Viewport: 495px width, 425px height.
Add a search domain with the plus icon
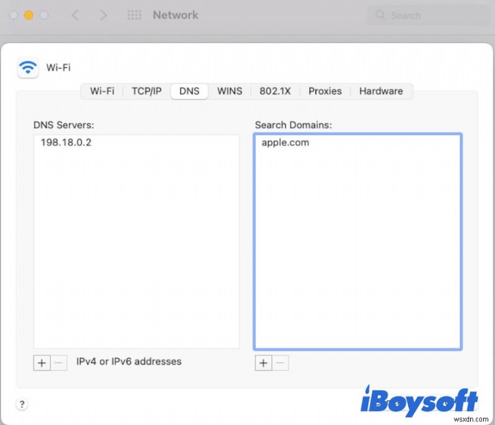pos(264,363)
